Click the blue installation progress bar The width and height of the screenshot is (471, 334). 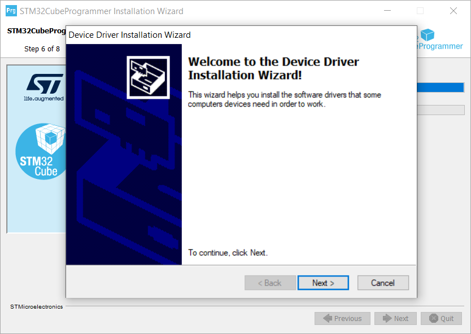[441, 87]
